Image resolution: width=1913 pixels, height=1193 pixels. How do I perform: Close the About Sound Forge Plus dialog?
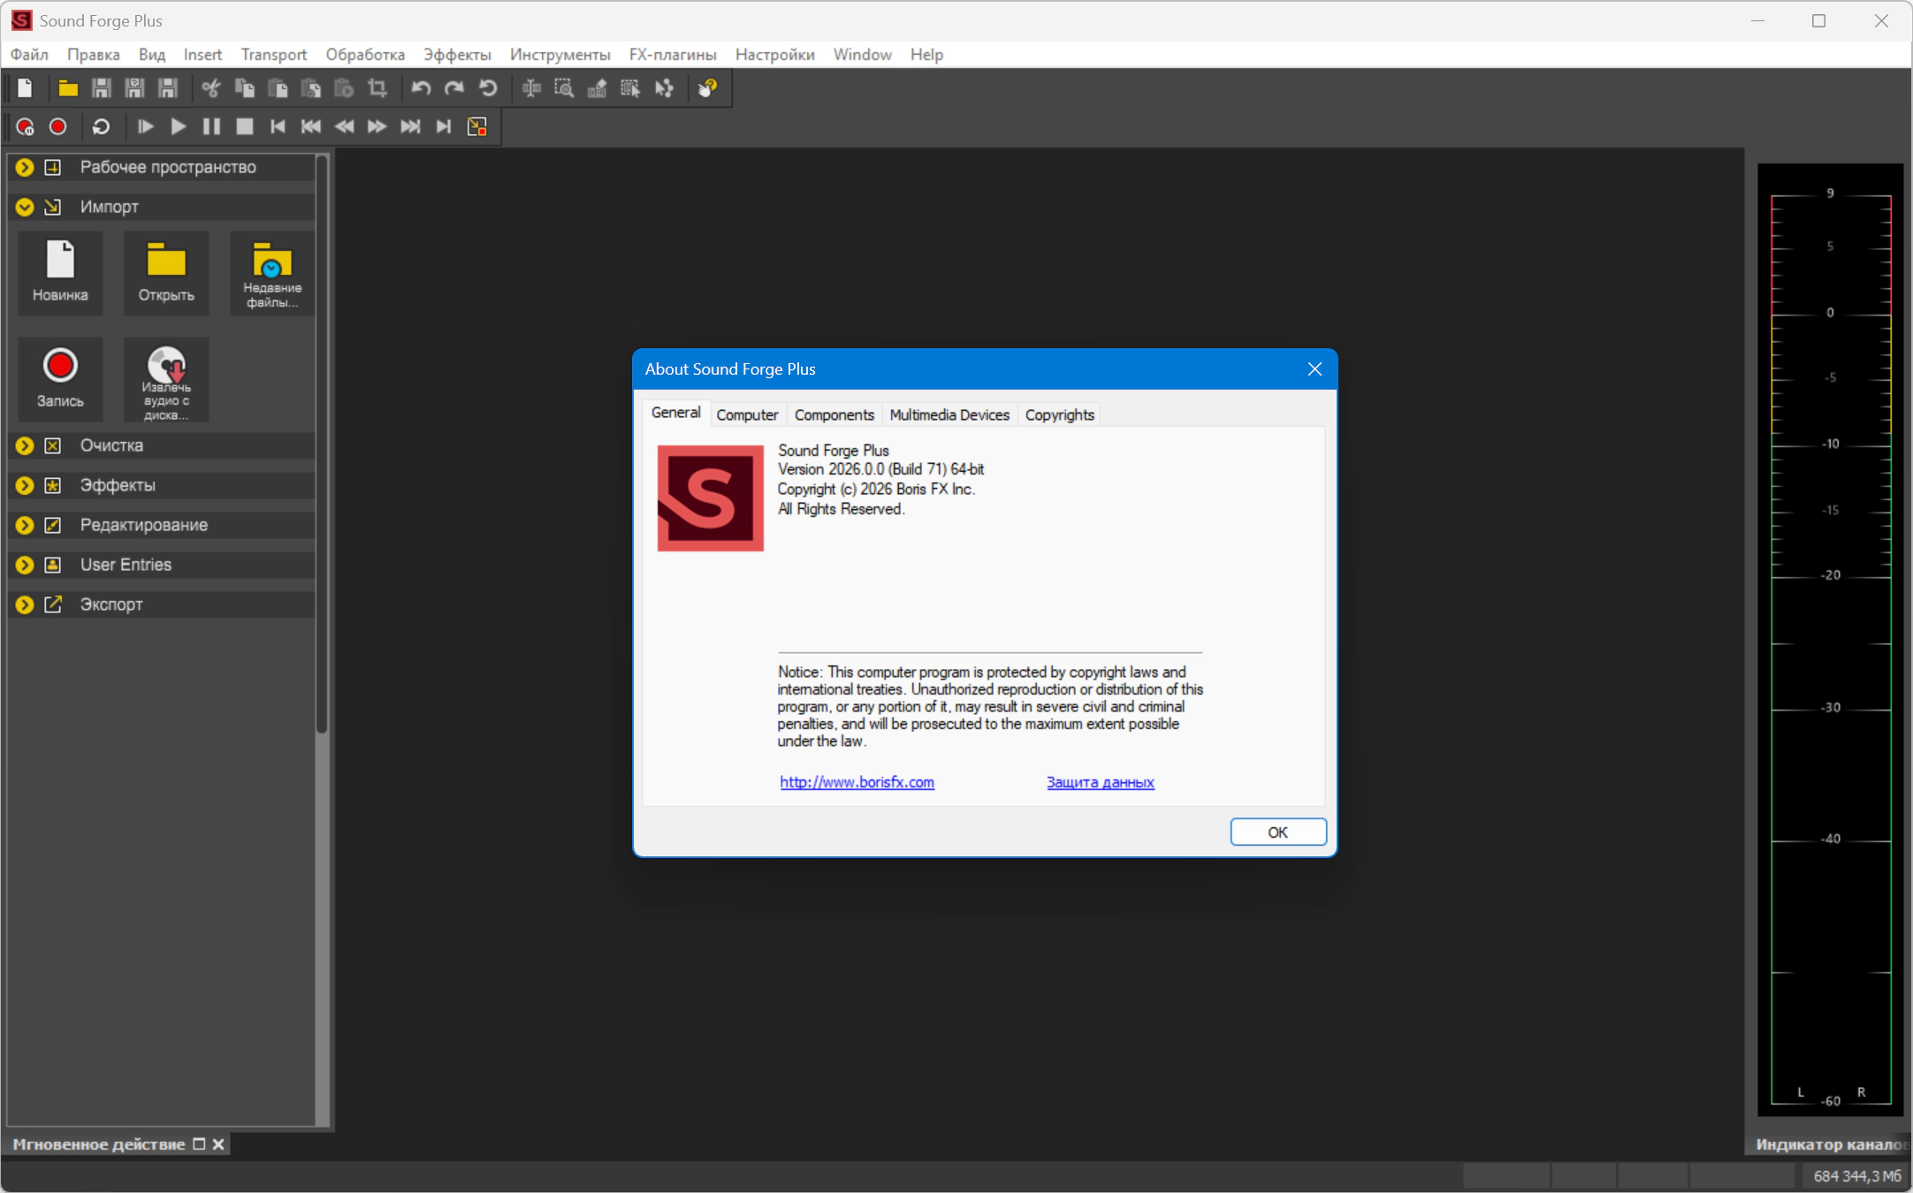(1315, 369)
